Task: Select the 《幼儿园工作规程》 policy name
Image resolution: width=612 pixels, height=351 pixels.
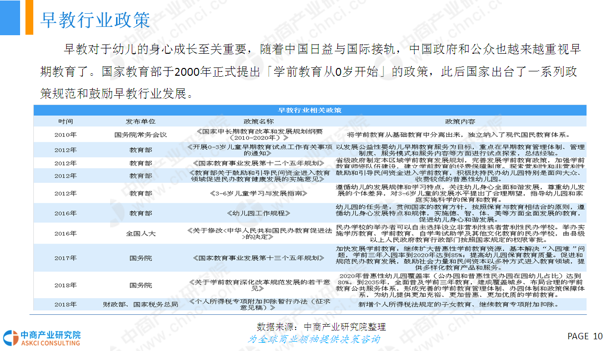Action: (259, 213)
